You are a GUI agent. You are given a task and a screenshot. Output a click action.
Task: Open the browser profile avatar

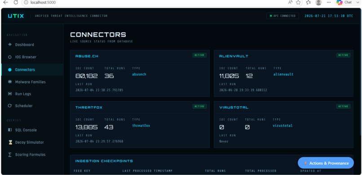pos(318,2)
